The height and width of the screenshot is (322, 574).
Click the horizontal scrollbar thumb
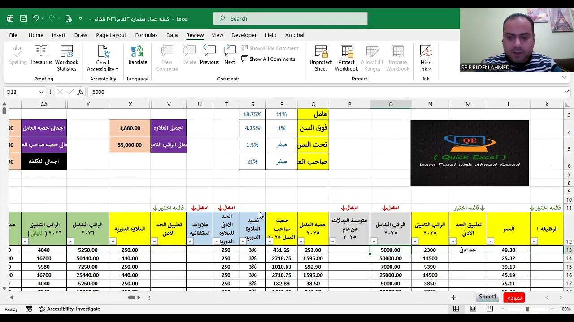tap(133, 297)
